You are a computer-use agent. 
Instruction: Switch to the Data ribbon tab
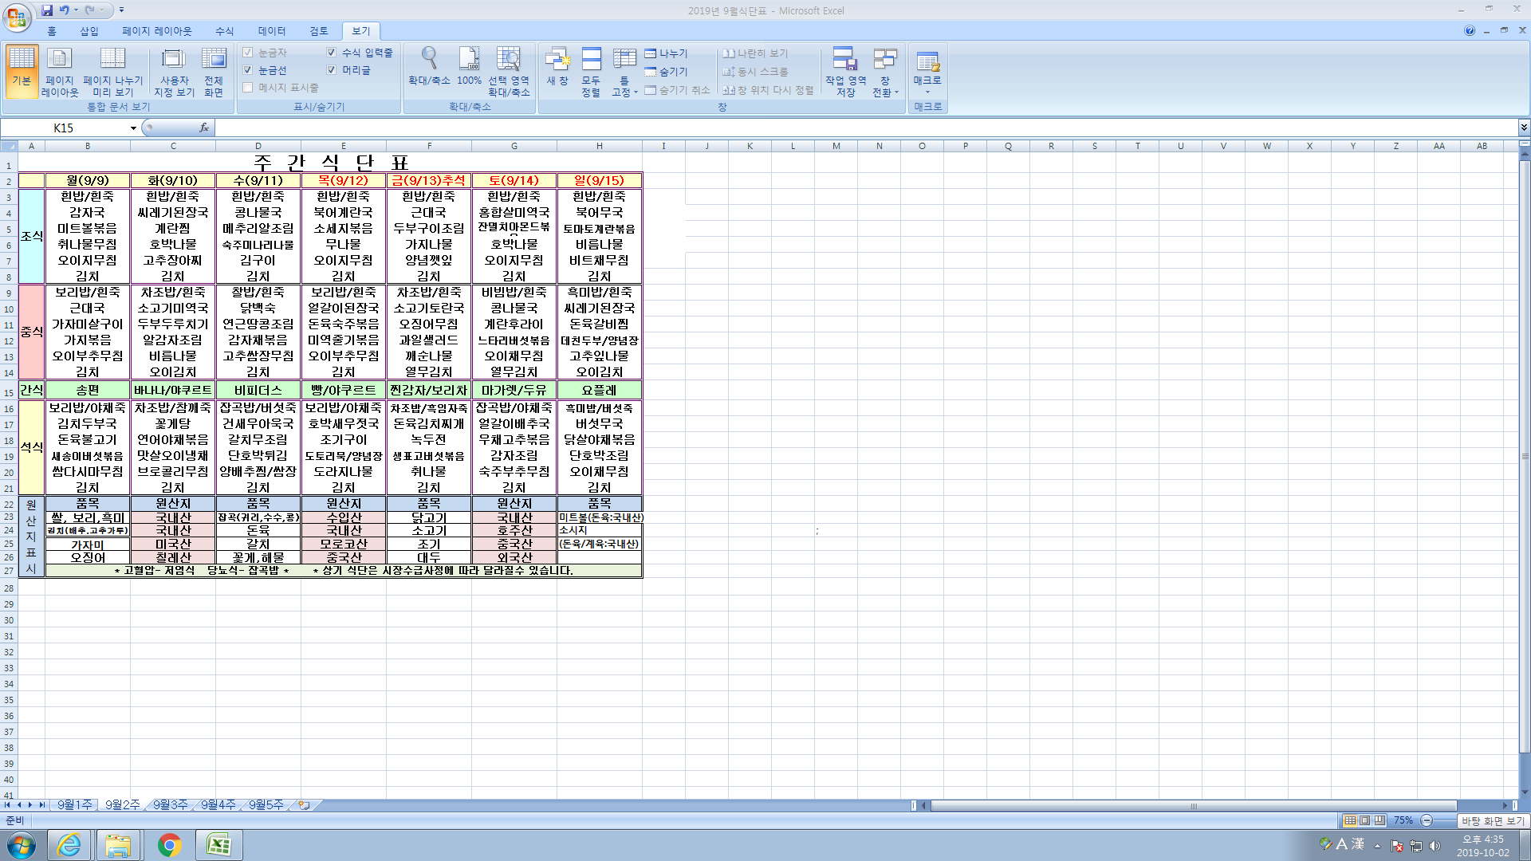[271, 31]
